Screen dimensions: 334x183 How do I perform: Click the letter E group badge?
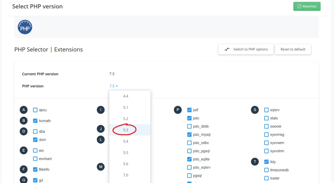coord(23,150)
